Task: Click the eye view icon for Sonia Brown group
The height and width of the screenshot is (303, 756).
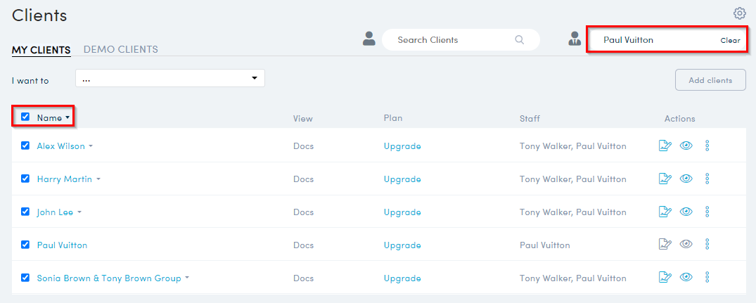Action: tap(686, 278)
